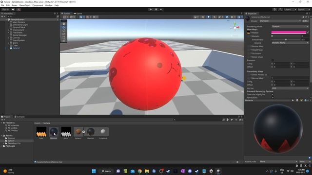
Task: Open scene camera settings dropdown
Action: [x=233, y=17]
